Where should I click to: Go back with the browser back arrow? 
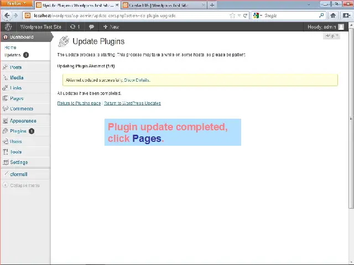[7, 15]
